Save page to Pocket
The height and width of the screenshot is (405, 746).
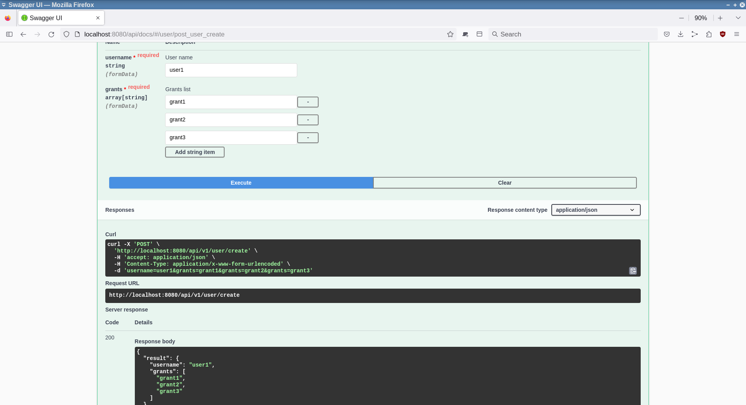point(667,34)
